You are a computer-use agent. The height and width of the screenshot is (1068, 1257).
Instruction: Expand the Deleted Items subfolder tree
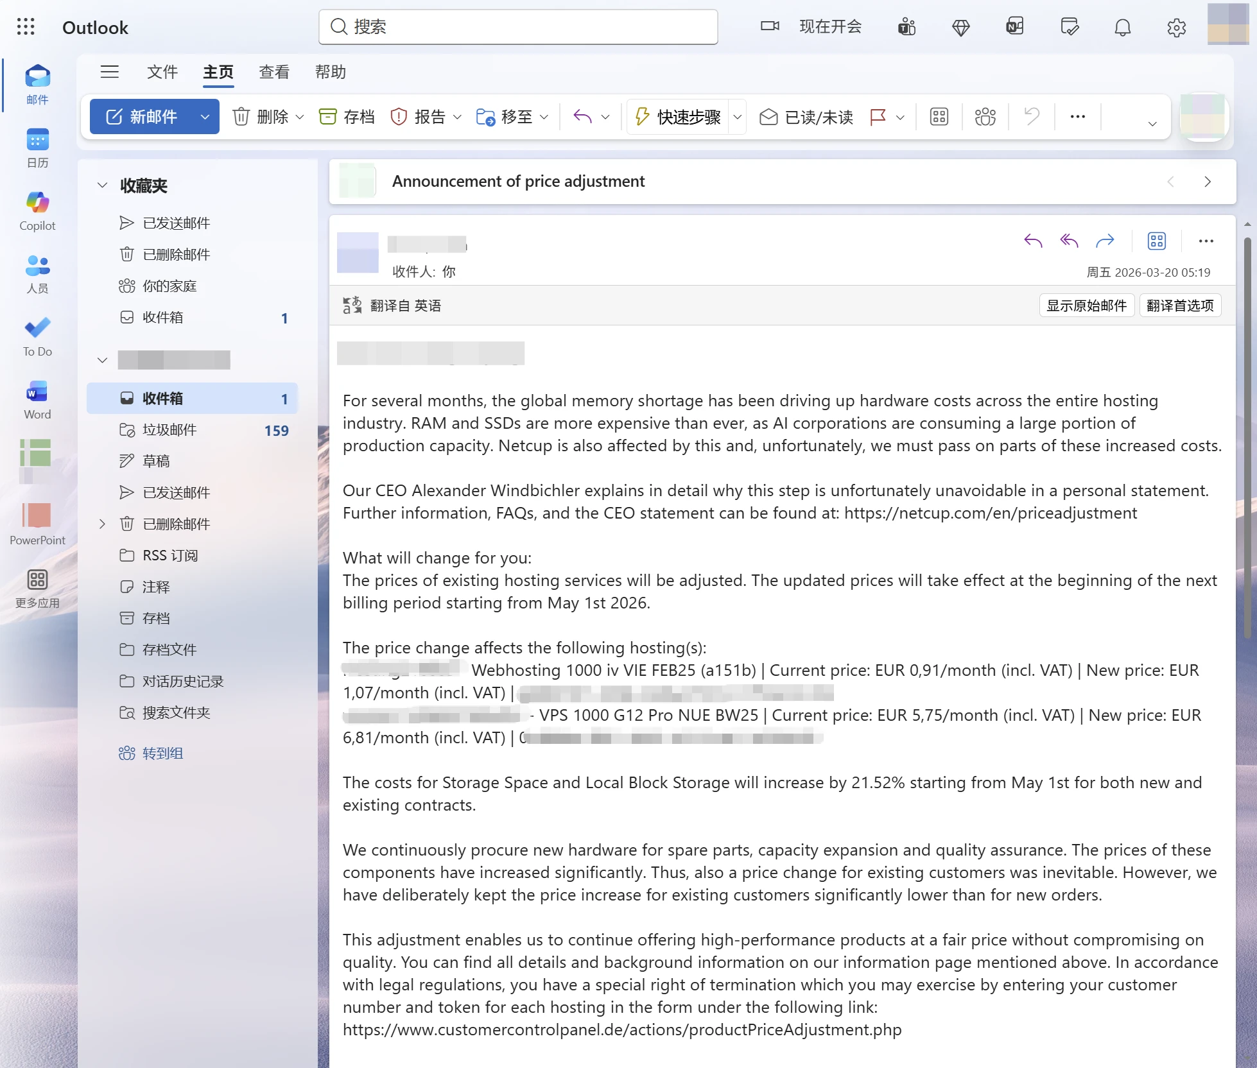coord(102,524)
